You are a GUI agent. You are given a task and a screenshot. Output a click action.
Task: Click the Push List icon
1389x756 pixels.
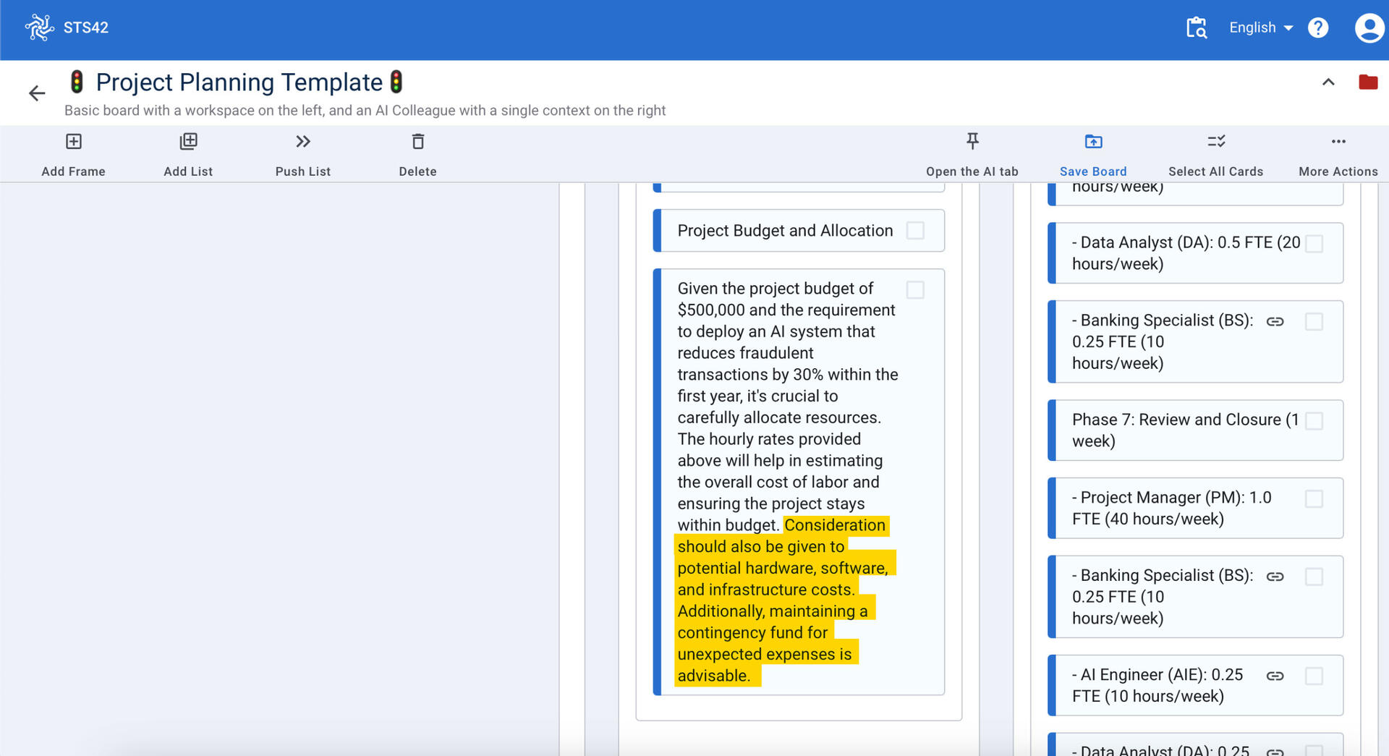(x=302, y=142)
